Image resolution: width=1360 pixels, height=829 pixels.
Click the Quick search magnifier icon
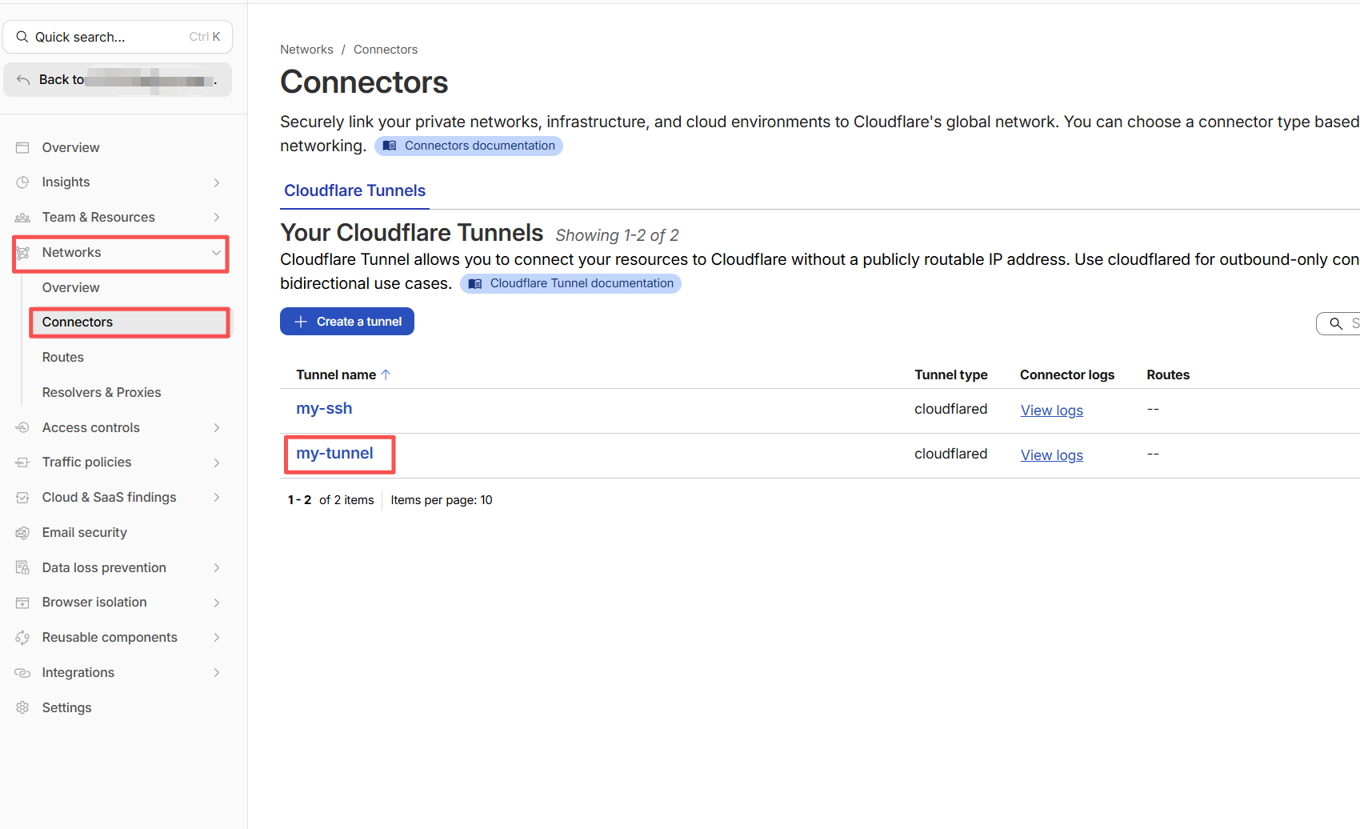[x=22, y=37]
